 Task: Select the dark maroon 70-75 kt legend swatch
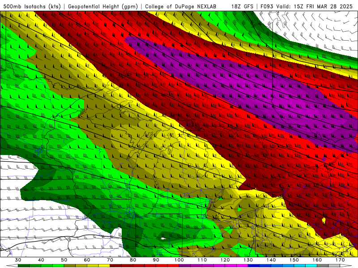(x=116, y=266)
